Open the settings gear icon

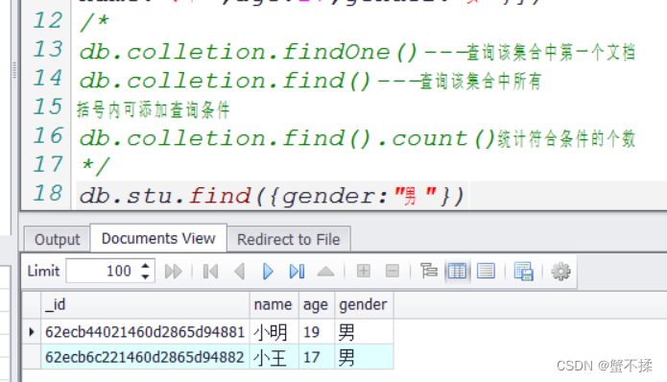click(560, 272)
